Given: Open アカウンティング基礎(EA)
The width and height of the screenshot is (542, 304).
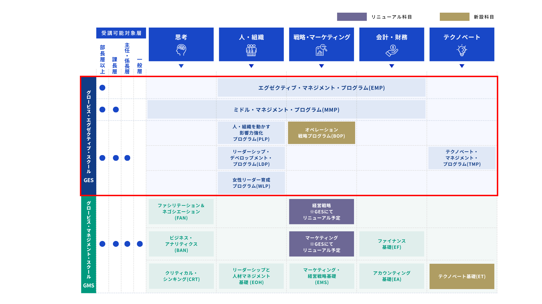Looking at the screenshot, I should pyautogui.click(x=392, y=276).
